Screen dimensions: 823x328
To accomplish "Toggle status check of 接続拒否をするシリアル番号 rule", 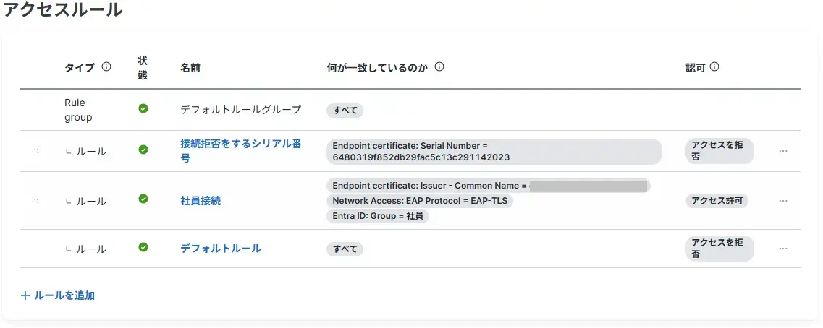I will pyautogui.click(x=143, y=150).
